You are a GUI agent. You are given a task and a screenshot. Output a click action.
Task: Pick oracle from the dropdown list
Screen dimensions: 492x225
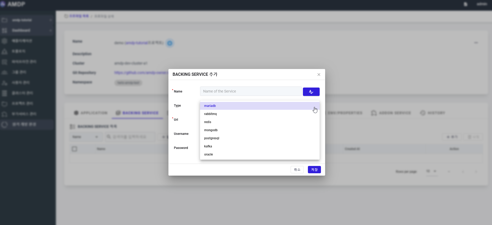208,154
